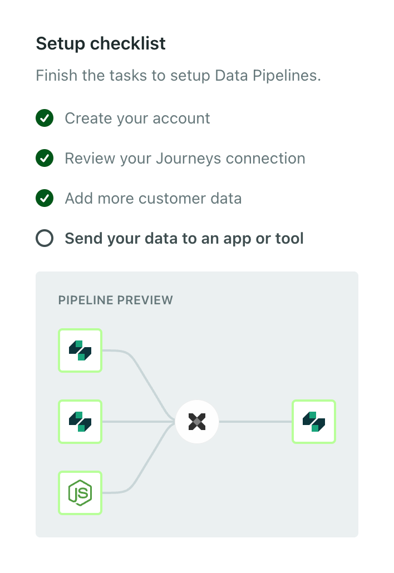The height and width of the screenshot is (573, 394).
Task: Select the central Data Pipelines X node
Action: coord(197,422)
